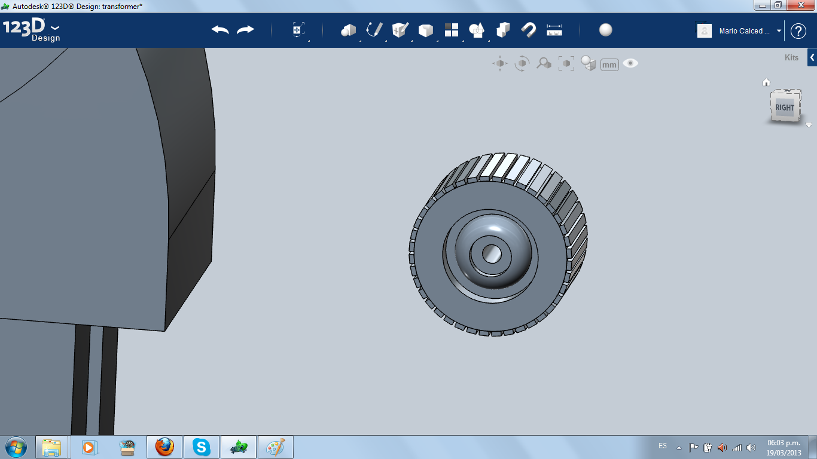Image resolution: width=817 pixels, height=459 pixels.
Task: Show hidden system tray icons
Action: [x=679, y=447]
